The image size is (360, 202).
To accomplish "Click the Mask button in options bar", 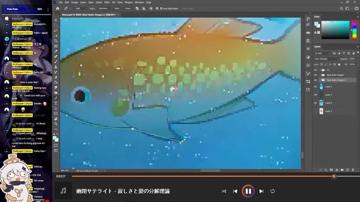I will tap(117, 8).
